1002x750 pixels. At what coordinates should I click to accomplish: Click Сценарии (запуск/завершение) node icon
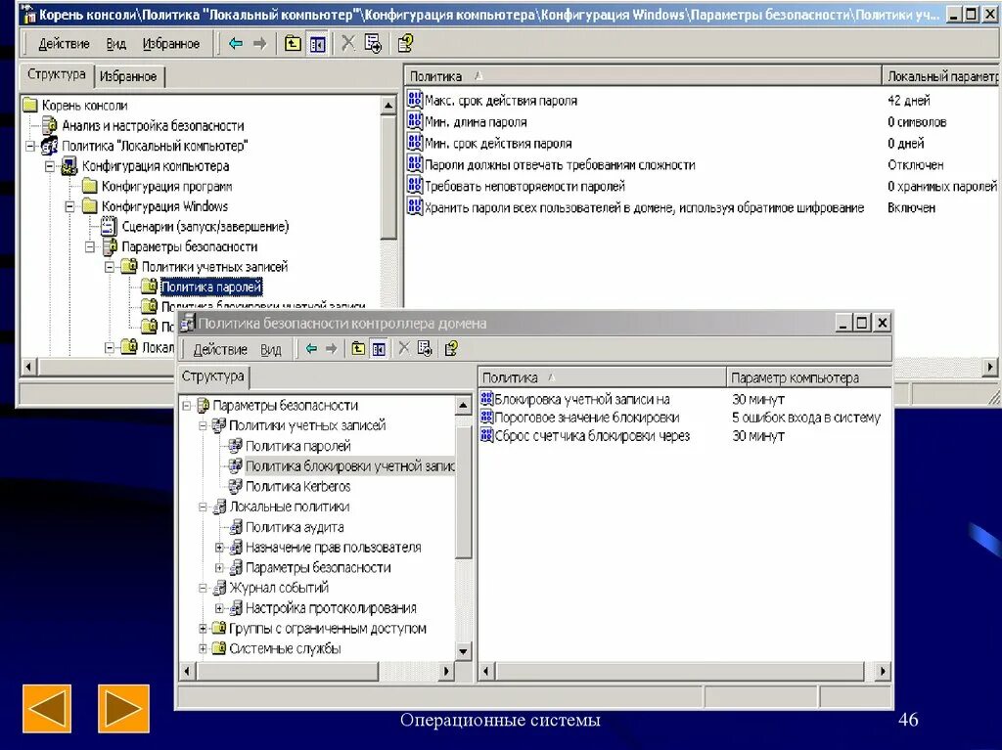pos(110,226)
